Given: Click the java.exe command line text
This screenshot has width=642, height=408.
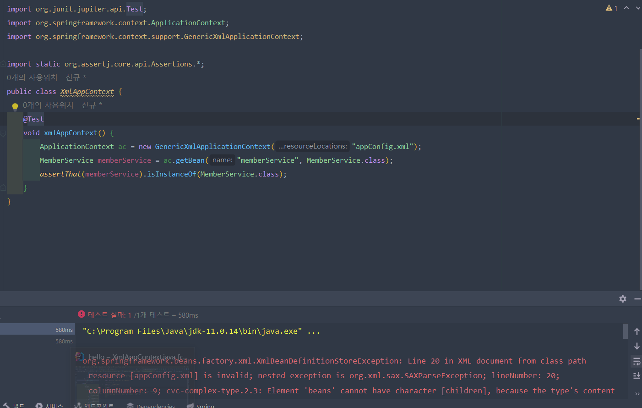Looking at the screenshot, I should pos(192,331).
